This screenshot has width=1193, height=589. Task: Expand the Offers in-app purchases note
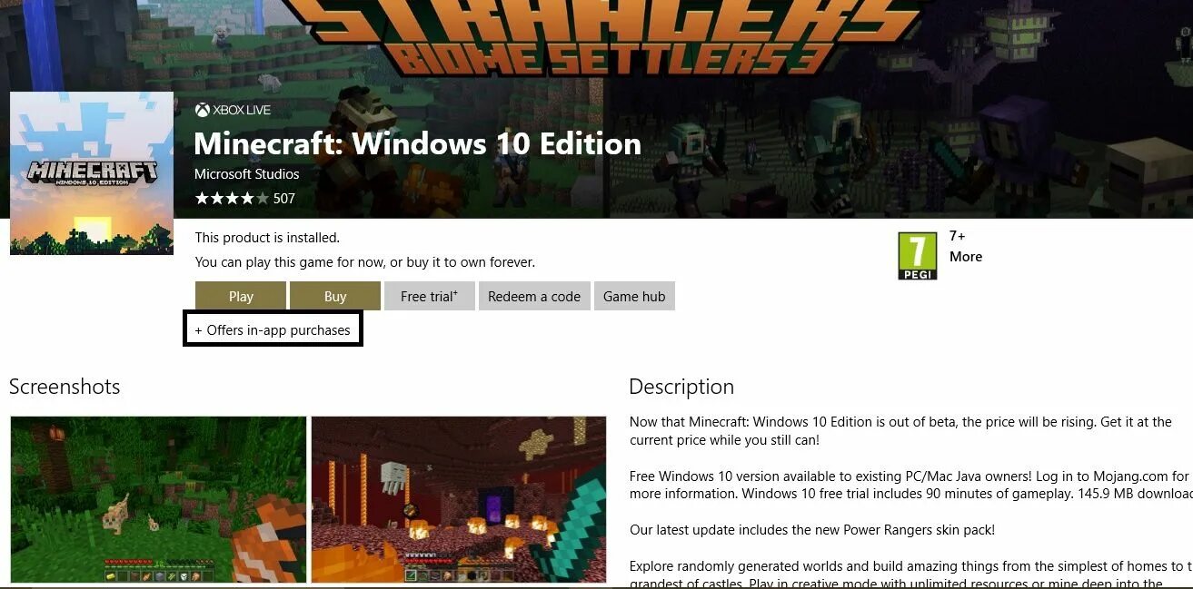[273, 329]
